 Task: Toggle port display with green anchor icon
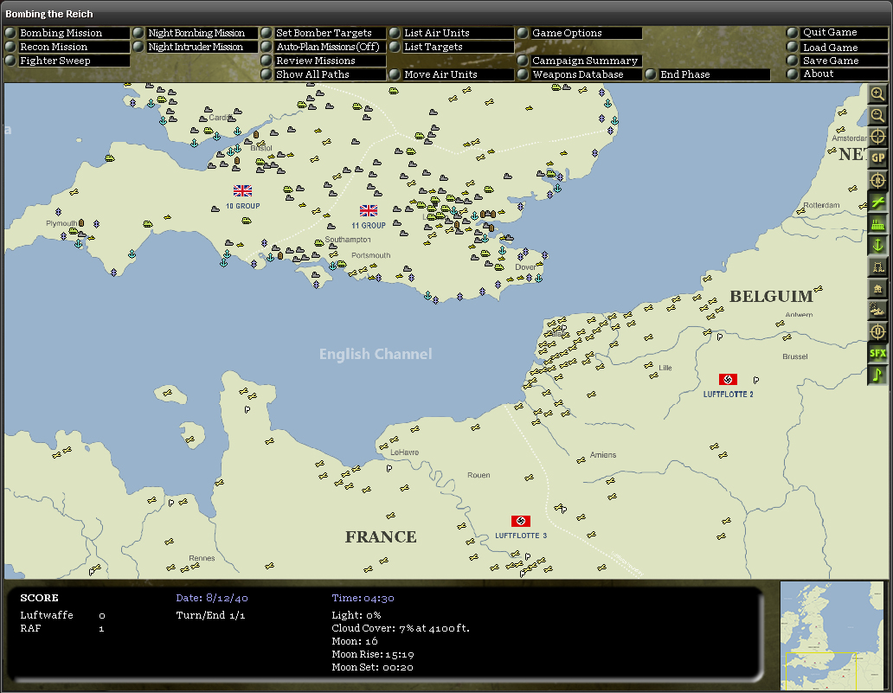tap(877, 246)
